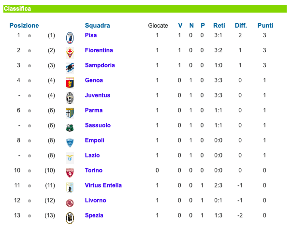
Task: Click the Torino club crest icon
Action: 70,172
